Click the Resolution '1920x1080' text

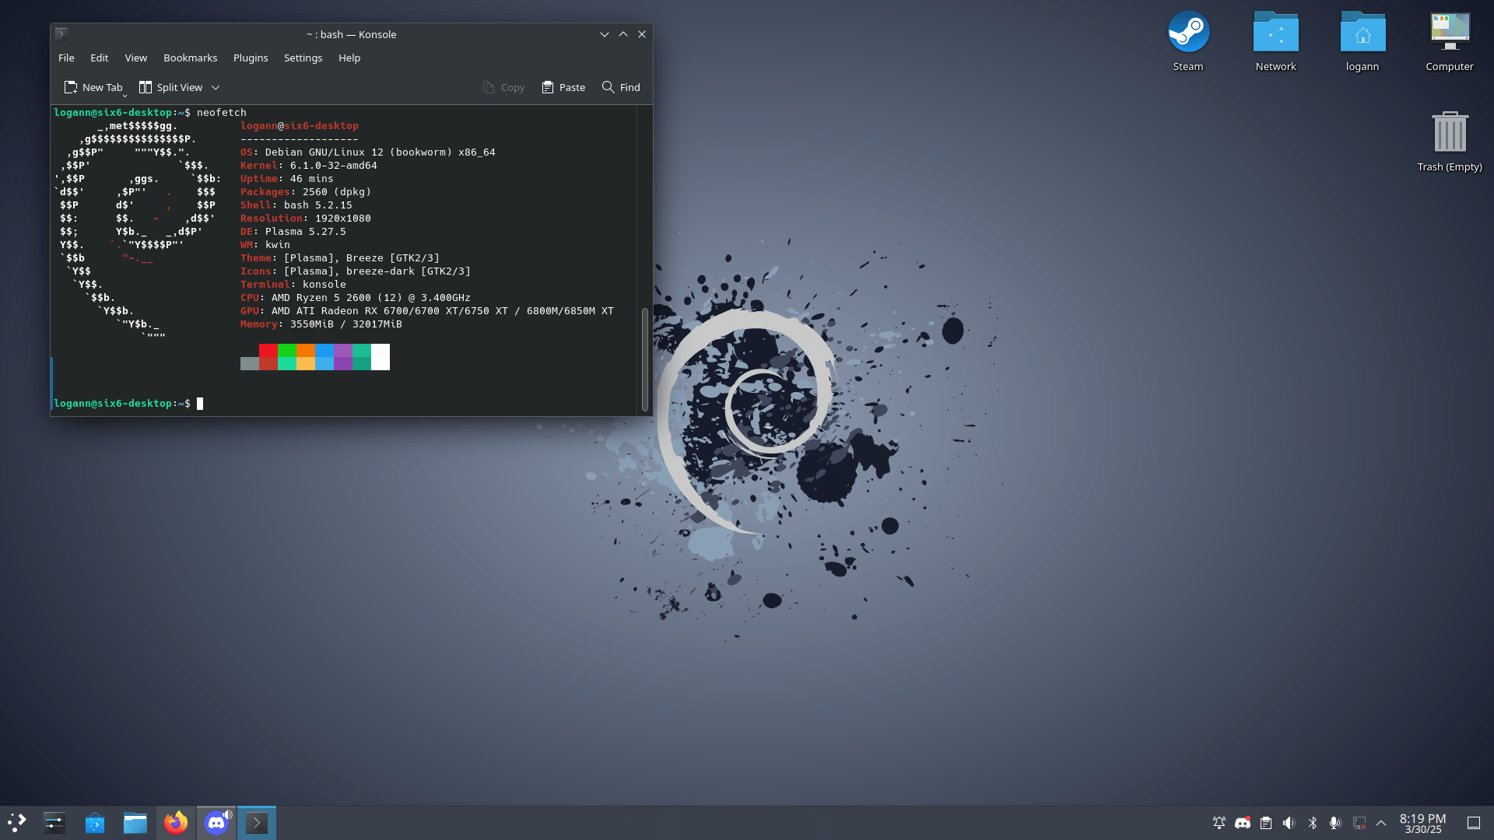(342, 219)
